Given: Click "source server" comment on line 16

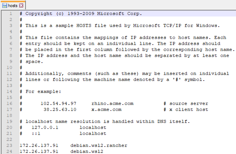Looking at the screenshot, I should (x=189, y=103).
